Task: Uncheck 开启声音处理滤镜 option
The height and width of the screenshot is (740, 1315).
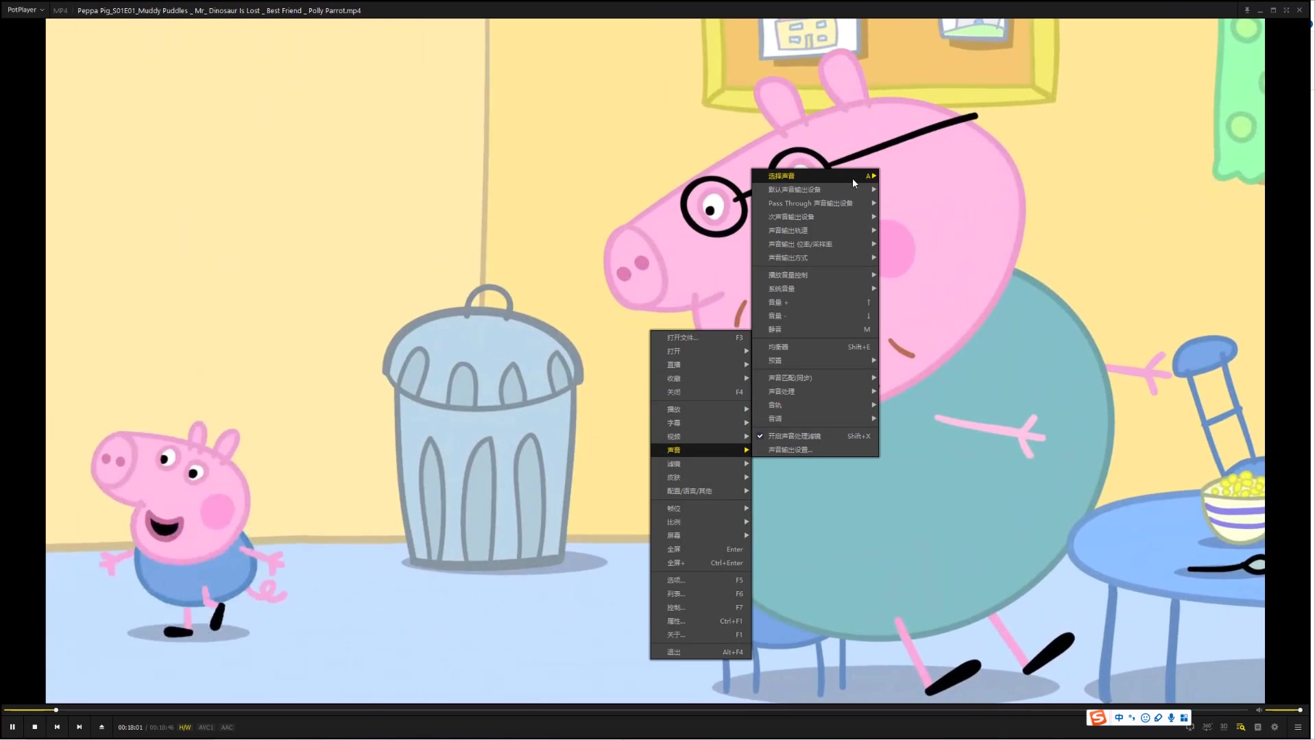Action: click(x=815, y=436)
